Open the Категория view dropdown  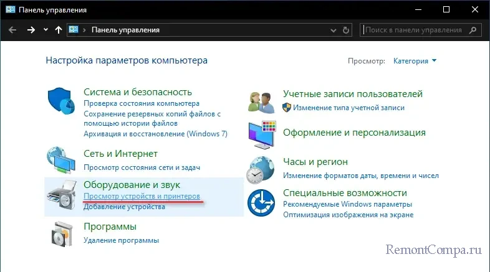[x=415, y=61]
